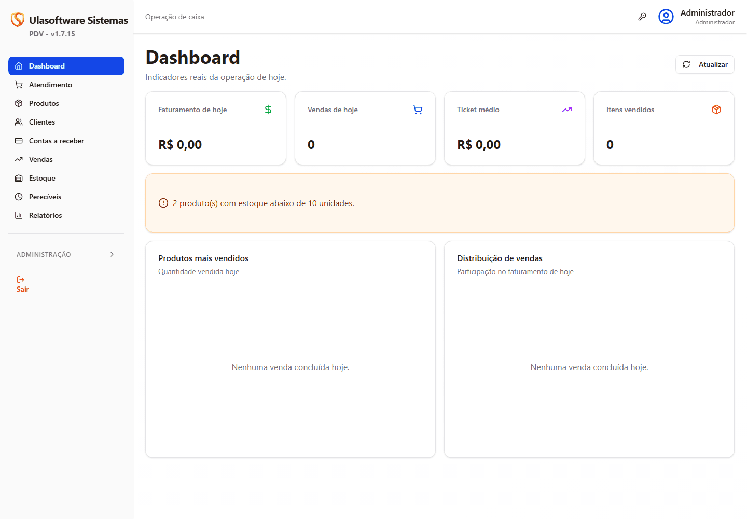Image resolution: width=747 pixels, height=519 pixels.
Task: Open the Clientes section
Action: 66,122
